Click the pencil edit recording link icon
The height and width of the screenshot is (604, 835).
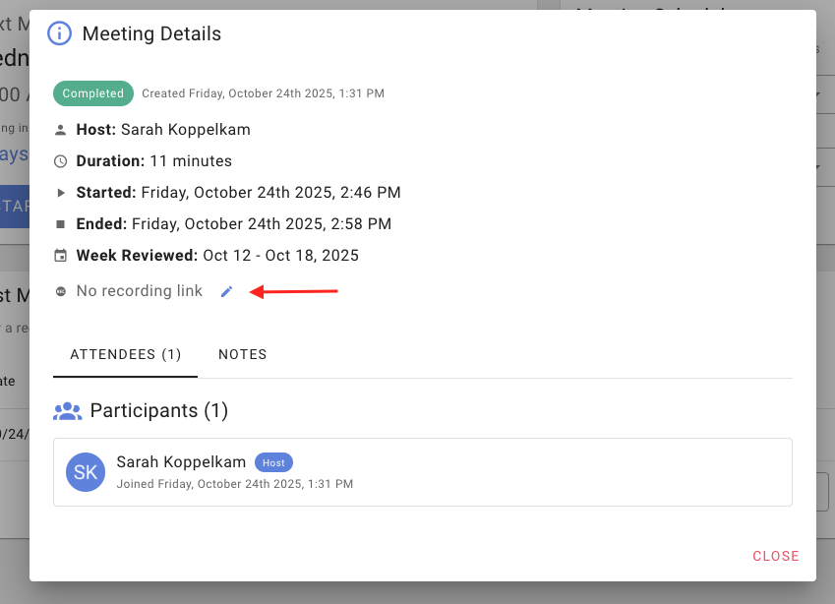[x=227, y=291]
